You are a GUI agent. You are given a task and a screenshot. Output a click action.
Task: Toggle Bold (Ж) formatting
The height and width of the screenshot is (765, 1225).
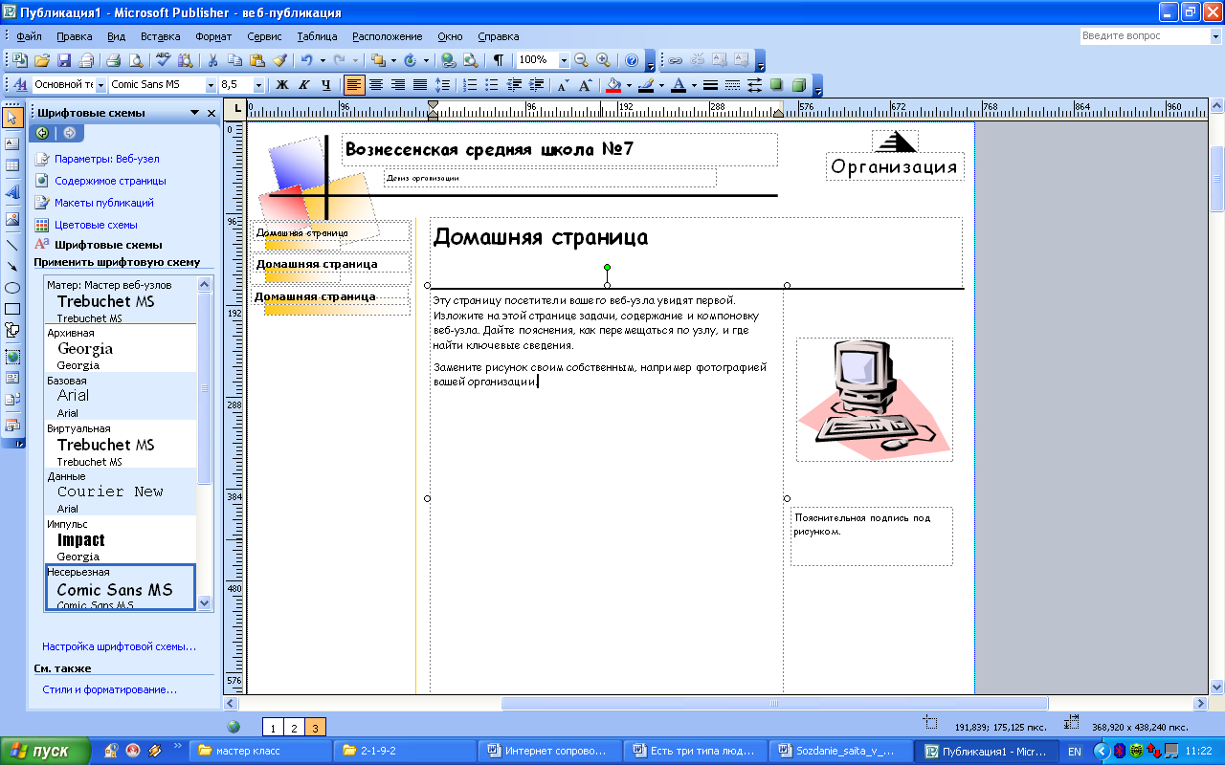pos(282,85)
